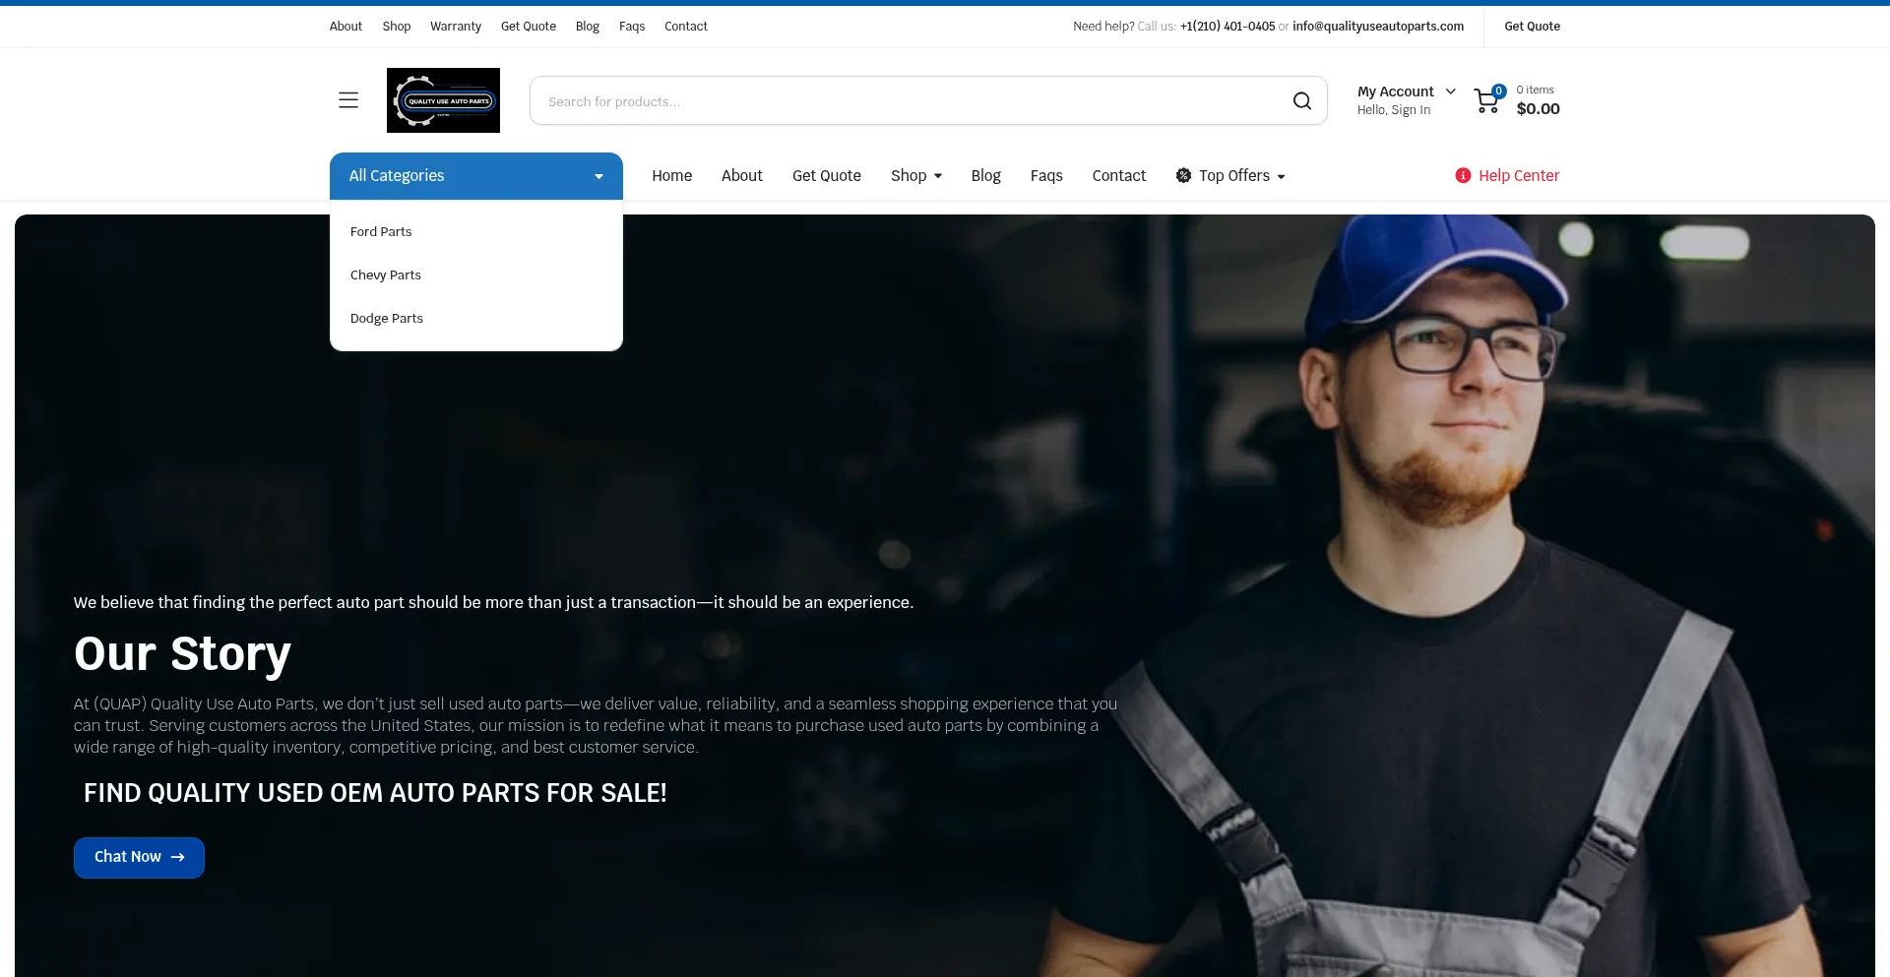Viewport: 1890px width, 977px height.
Task: Select Chevy Parts category
Action: (x=385, y=275)
